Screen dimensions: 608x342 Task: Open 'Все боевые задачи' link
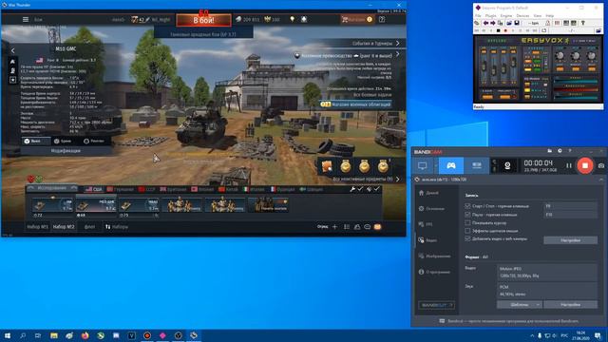(372, 95)
